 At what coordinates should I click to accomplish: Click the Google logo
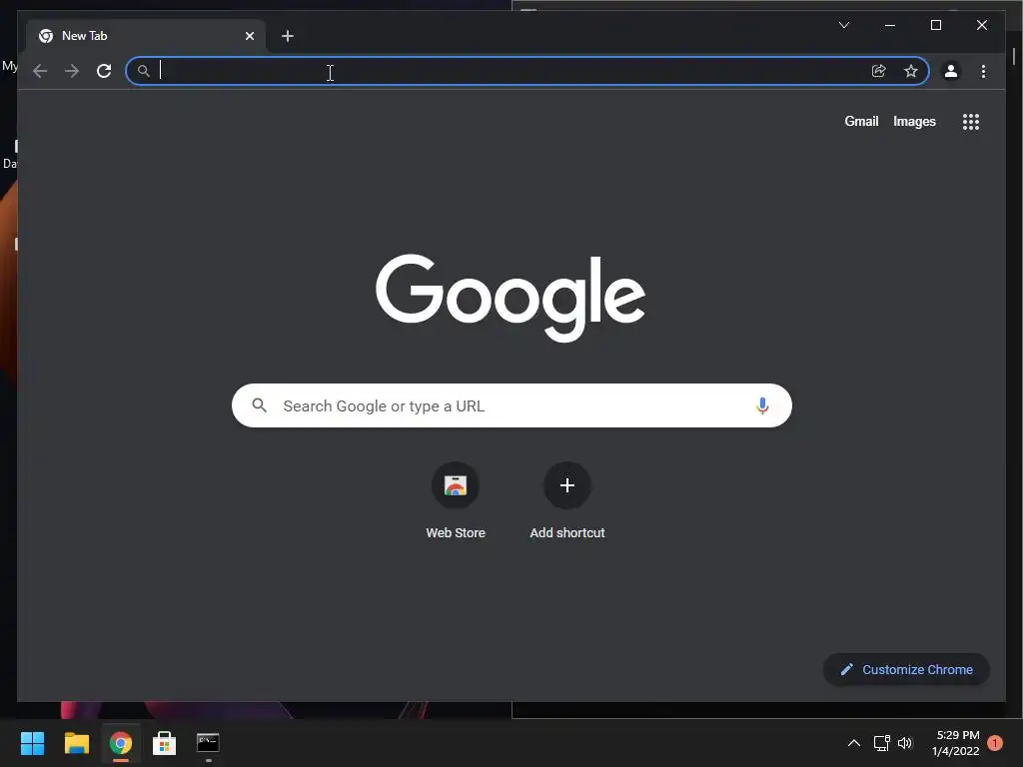click(x=511, y=298)
